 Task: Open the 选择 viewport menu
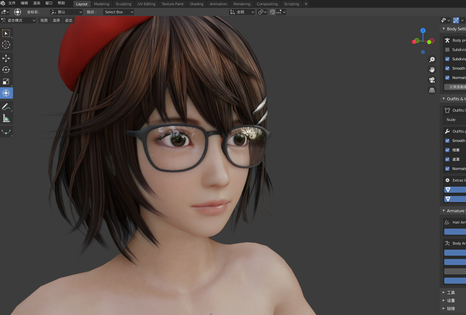point(56,20)
